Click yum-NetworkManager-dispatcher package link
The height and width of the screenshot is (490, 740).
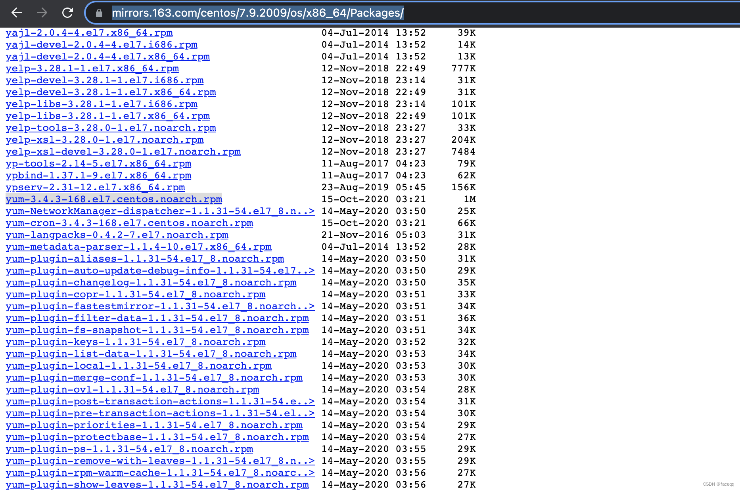coord(160,211)
